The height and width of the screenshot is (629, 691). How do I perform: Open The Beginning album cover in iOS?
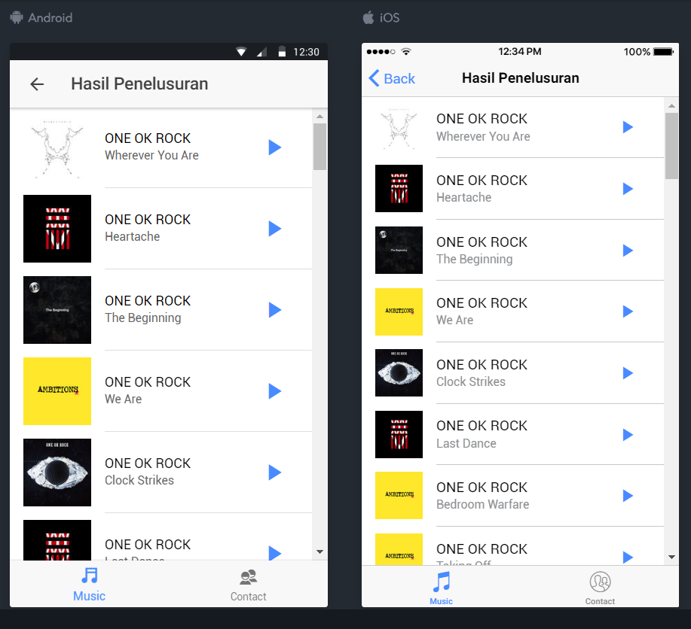399,250
